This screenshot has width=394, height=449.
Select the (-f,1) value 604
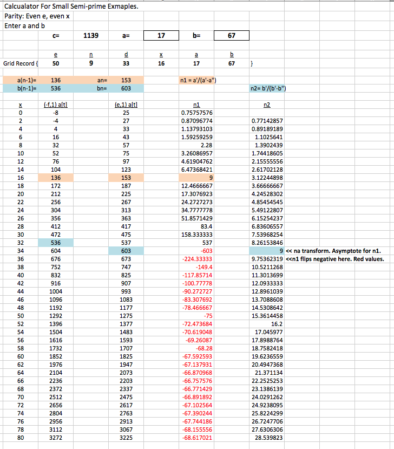tap(56, 251)
